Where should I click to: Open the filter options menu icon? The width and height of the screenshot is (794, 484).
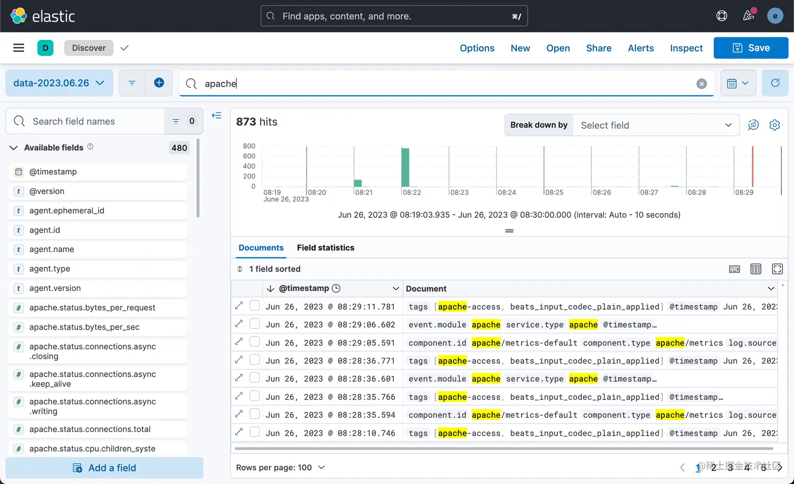click(x=132, y=83)
